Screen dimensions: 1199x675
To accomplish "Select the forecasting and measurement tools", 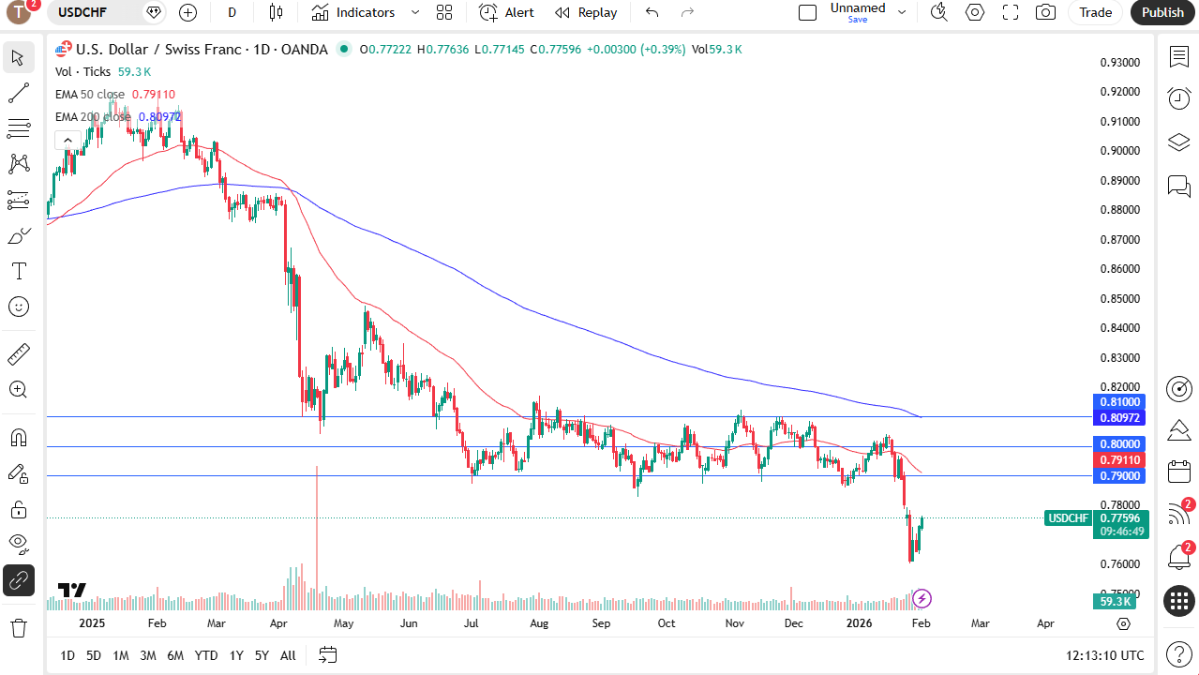I will [x=18, y=200].
